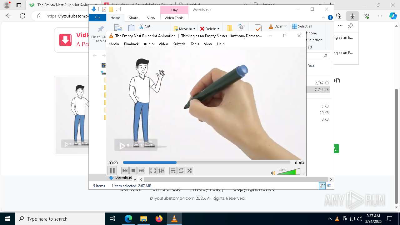Viewport: 400px width, 225px height.
Task: Toggle VLC loop mode
Action: (x=181, y=171)
